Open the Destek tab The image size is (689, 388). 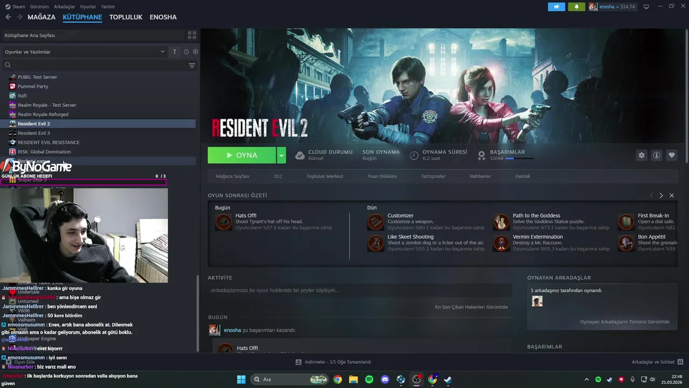523,176
